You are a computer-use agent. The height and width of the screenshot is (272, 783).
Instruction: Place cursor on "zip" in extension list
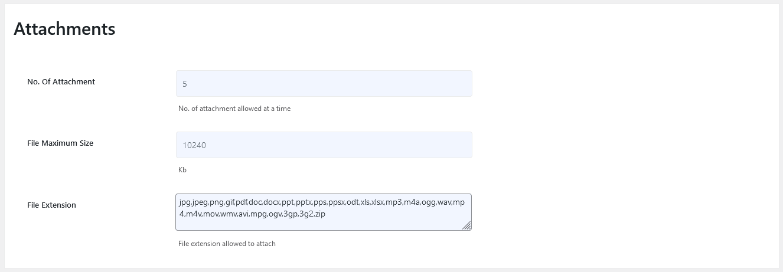pyautogui.click(x=320, y=214)
